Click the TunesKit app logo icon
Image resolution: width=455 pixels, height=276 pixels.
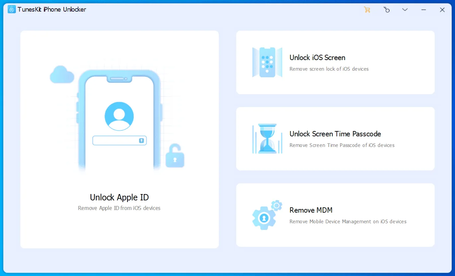[x=12, y=9]
